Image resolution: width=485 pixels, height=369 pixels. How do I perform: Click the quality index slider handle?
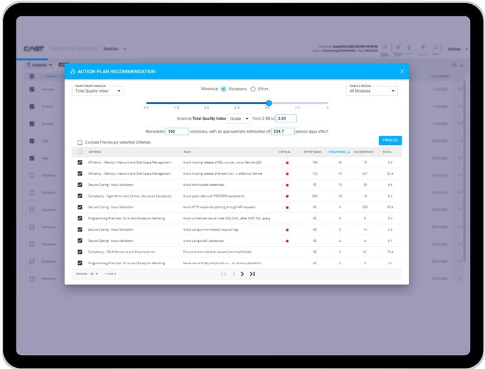pyautogui.click(x=269, y=103)
